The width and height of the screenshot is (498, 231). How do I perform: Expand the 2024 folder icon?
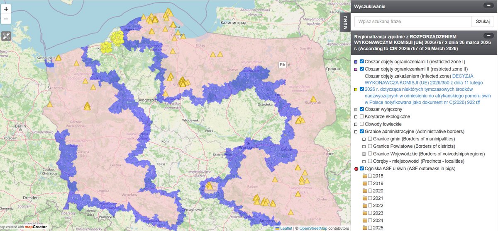pos(365,220)
